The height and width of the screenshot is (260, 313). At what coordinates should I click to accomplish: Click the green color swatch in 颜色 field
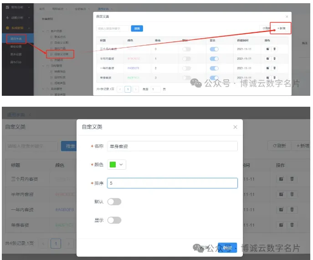pos(113,165)
